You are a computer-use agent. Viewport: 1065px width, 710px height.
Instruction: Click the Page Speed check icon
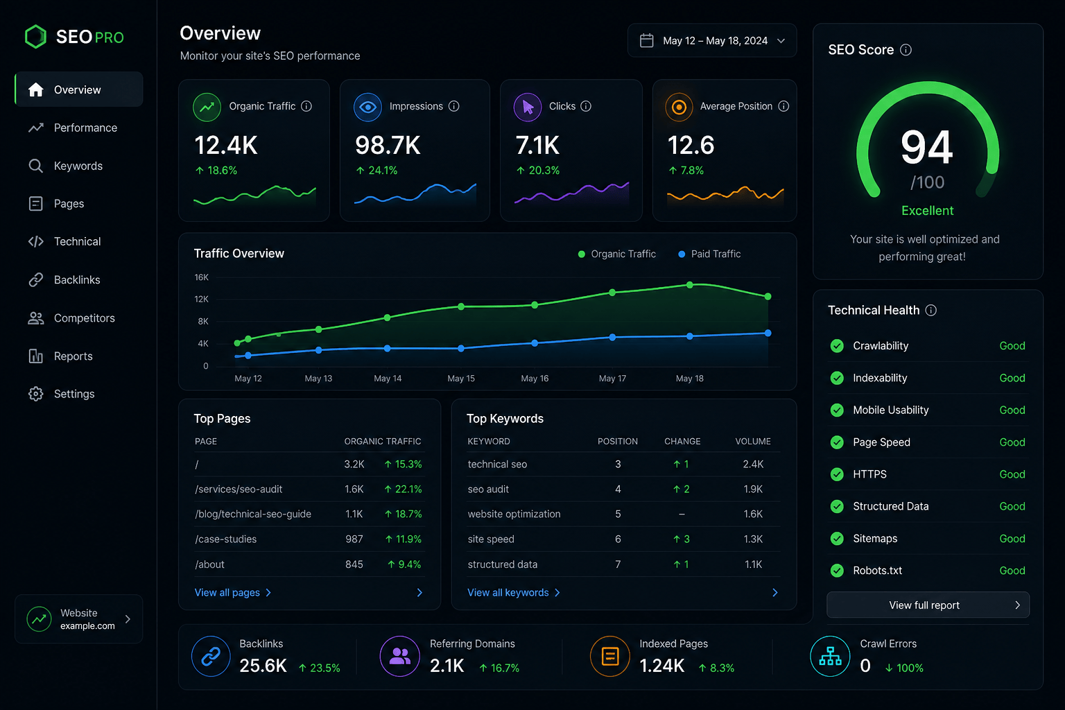837,442
